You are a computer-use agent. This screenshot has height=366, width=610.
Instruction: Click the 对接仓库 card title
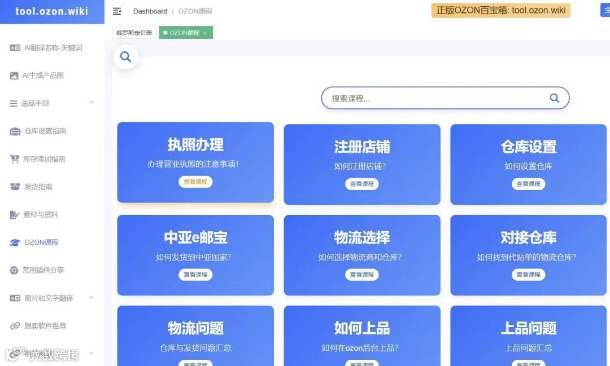[528, 237]
